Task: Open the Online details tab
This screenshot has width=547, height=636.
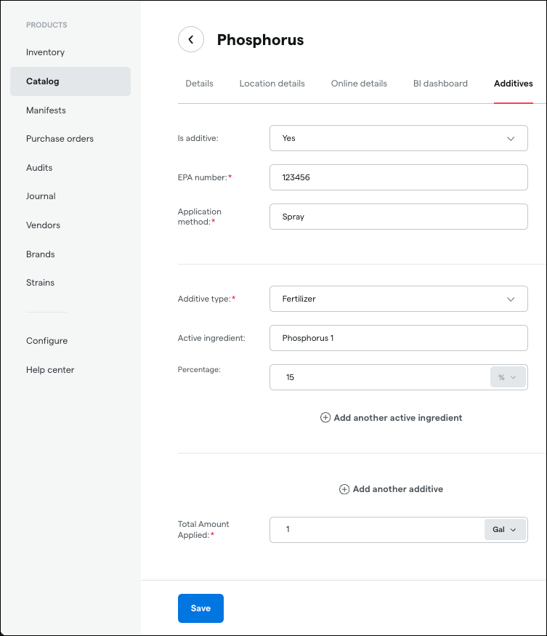Action: 359,84
